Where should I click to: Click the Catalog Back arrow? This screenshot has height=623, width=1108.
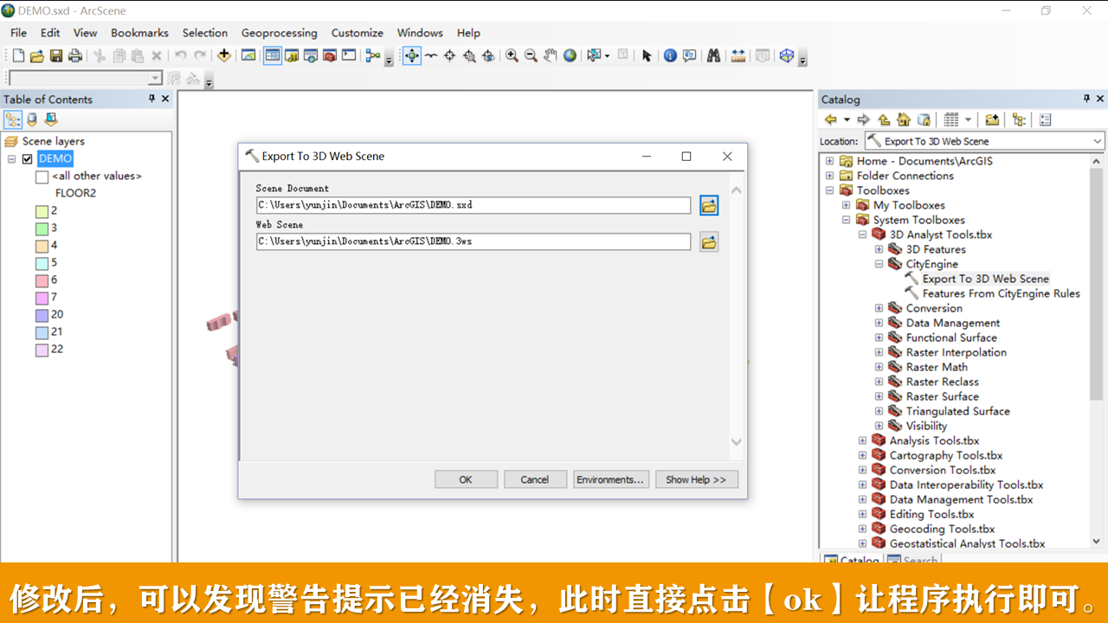tap(831, 119)
